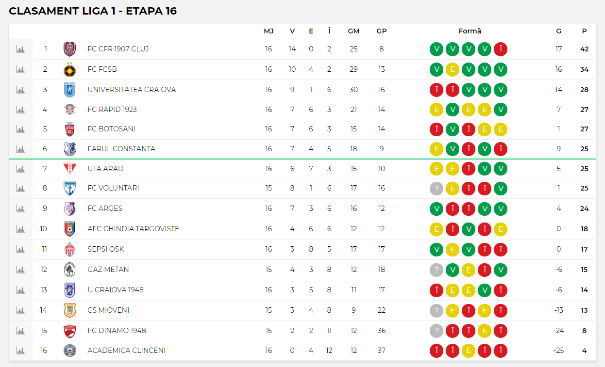This screenshot has width=605, height=367.
Task: Click stats chart icon in Academica Clinceni row
Action: click(x=20, y=351)
